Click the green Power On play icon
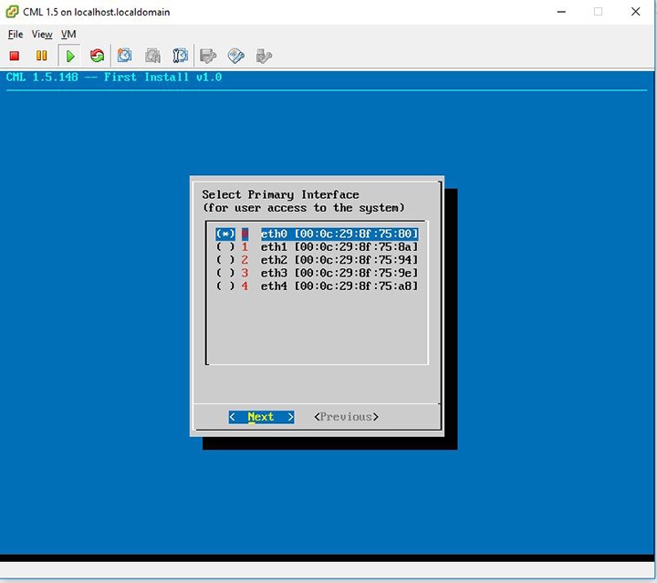657x583 pixels. click(x=70, y=56)
